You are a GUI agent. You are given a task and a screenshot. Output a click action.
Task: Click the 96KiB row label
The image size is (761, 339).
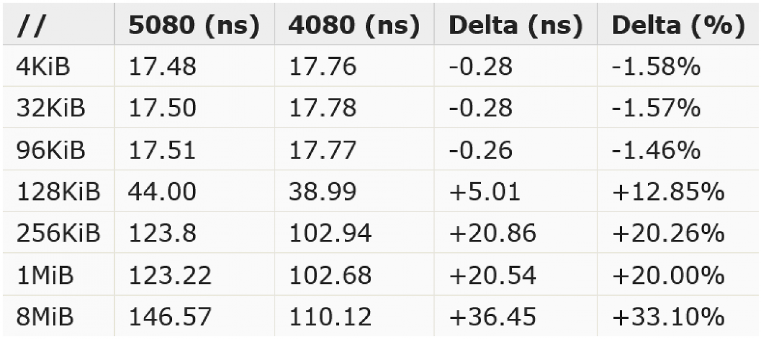pyautogui.click(x=58, y=150)
